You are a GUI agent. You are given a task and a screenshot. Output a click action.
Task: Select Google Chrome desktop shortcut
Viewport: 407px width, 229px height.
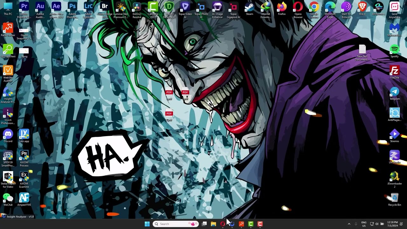[x=314, y=10]
